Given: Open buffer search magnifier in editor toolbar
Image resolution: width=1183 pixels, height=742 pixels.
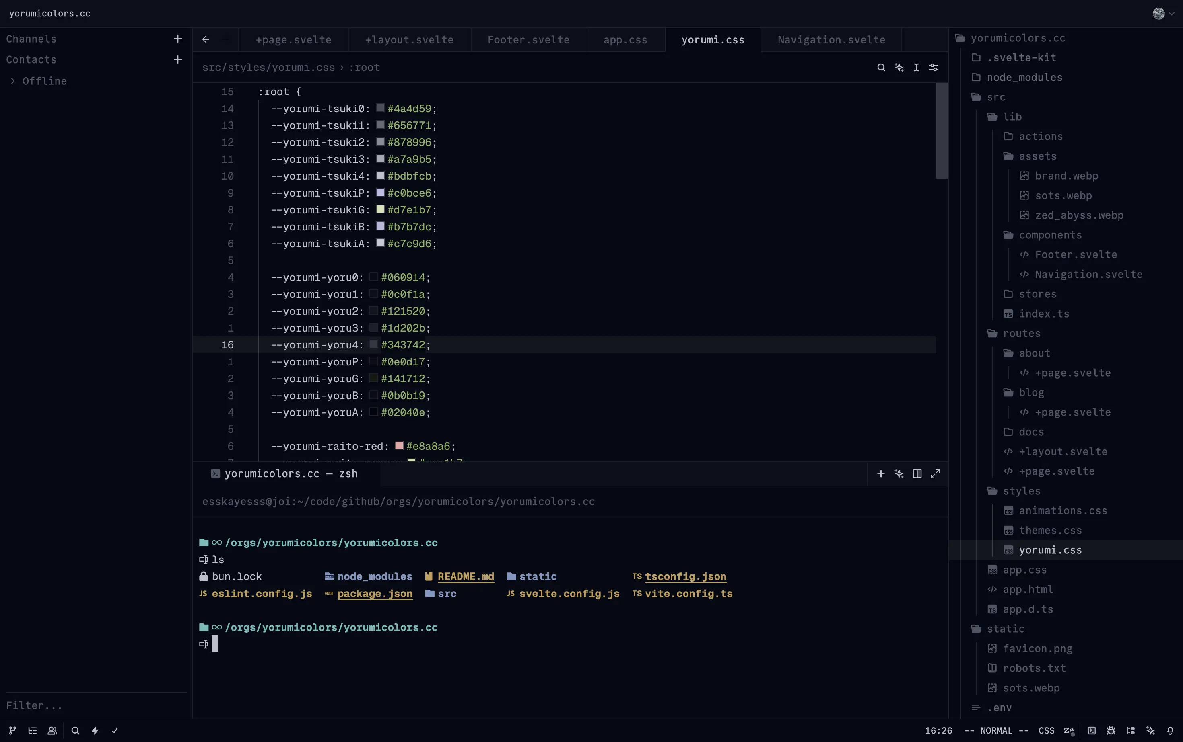Looking at the screenshot, I should [x=881, y=67].
